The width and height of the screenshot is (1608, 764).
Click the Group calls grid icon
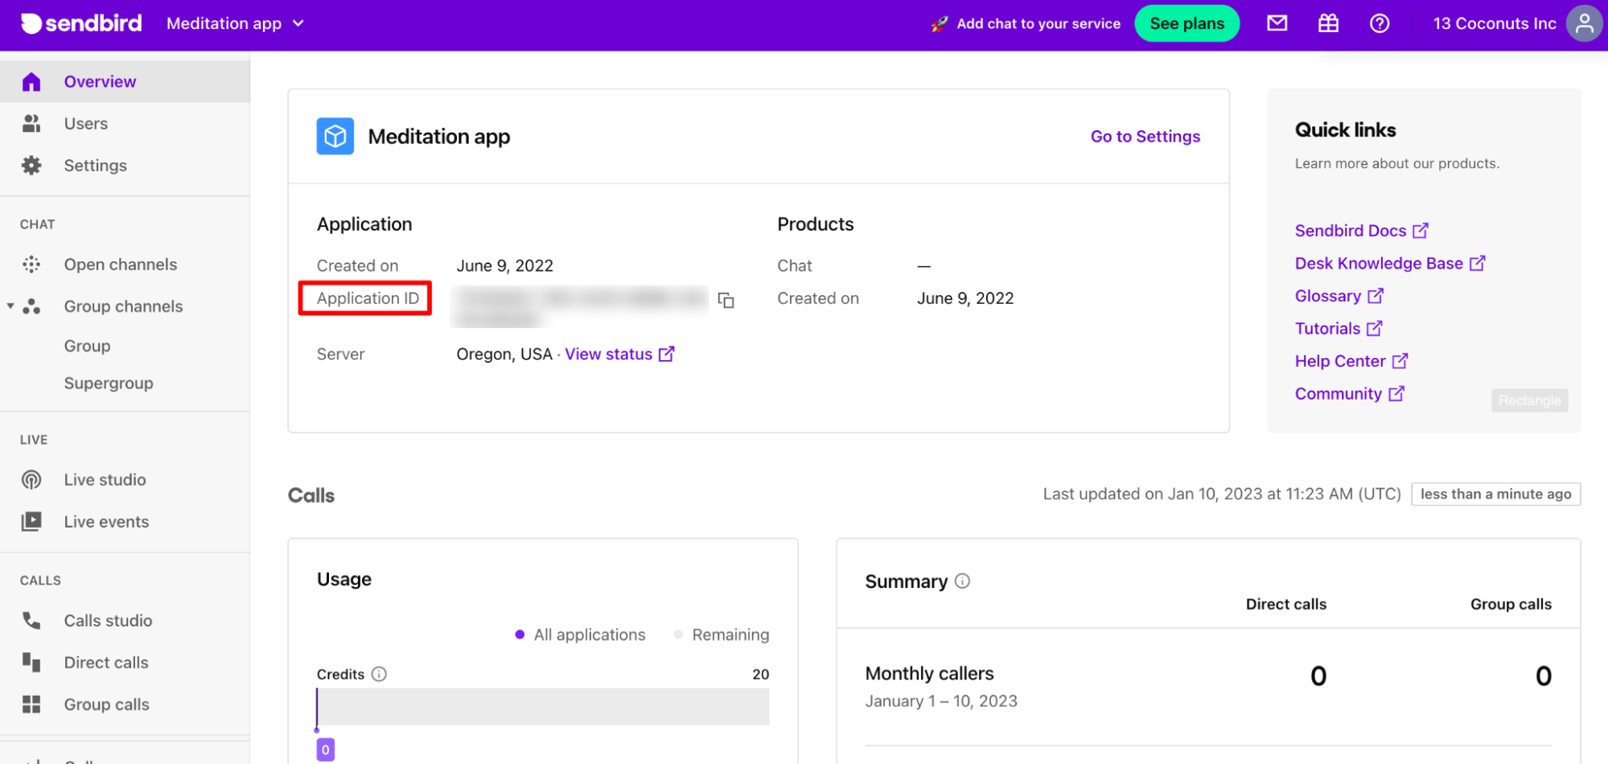point(31,704)
